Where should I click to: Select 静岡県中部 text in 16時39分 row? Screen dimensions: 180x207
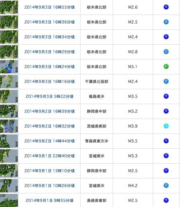pos(97,111)
